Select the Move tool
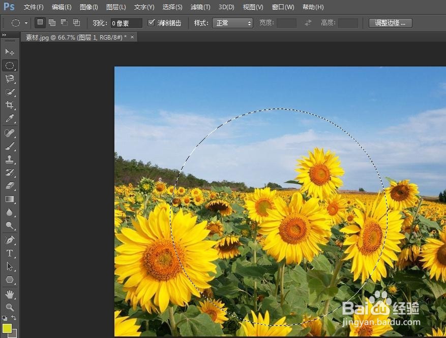Viewport: 446px width, 338px height. [x=9, y=52]
